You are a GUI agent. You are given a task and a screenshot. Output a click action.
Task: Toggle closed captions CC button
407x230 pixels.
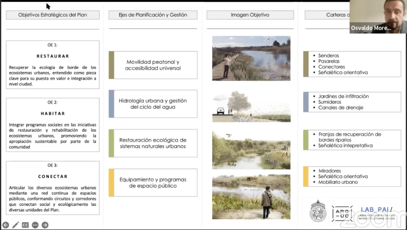pyautogui.click(x=25, y=225)
